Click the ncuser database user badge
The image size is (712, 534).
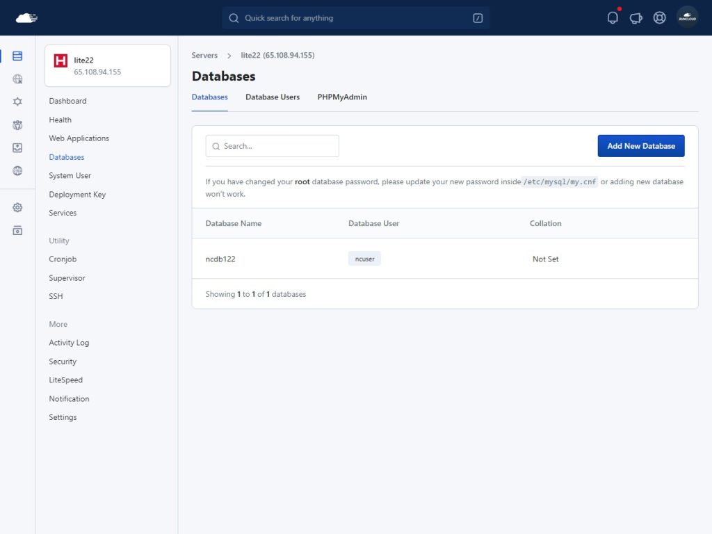click(364, 259)
